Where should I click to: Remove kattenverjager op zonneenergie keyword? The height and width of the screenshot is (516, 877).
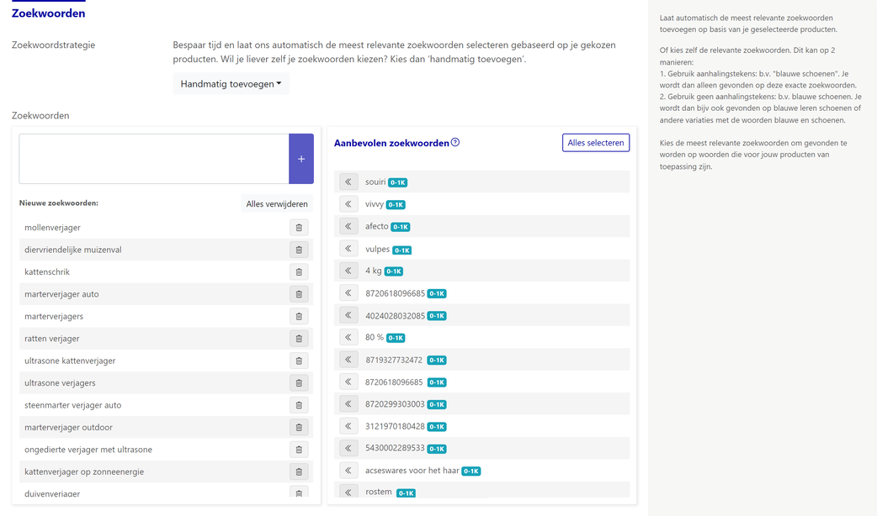click(299, 472)
